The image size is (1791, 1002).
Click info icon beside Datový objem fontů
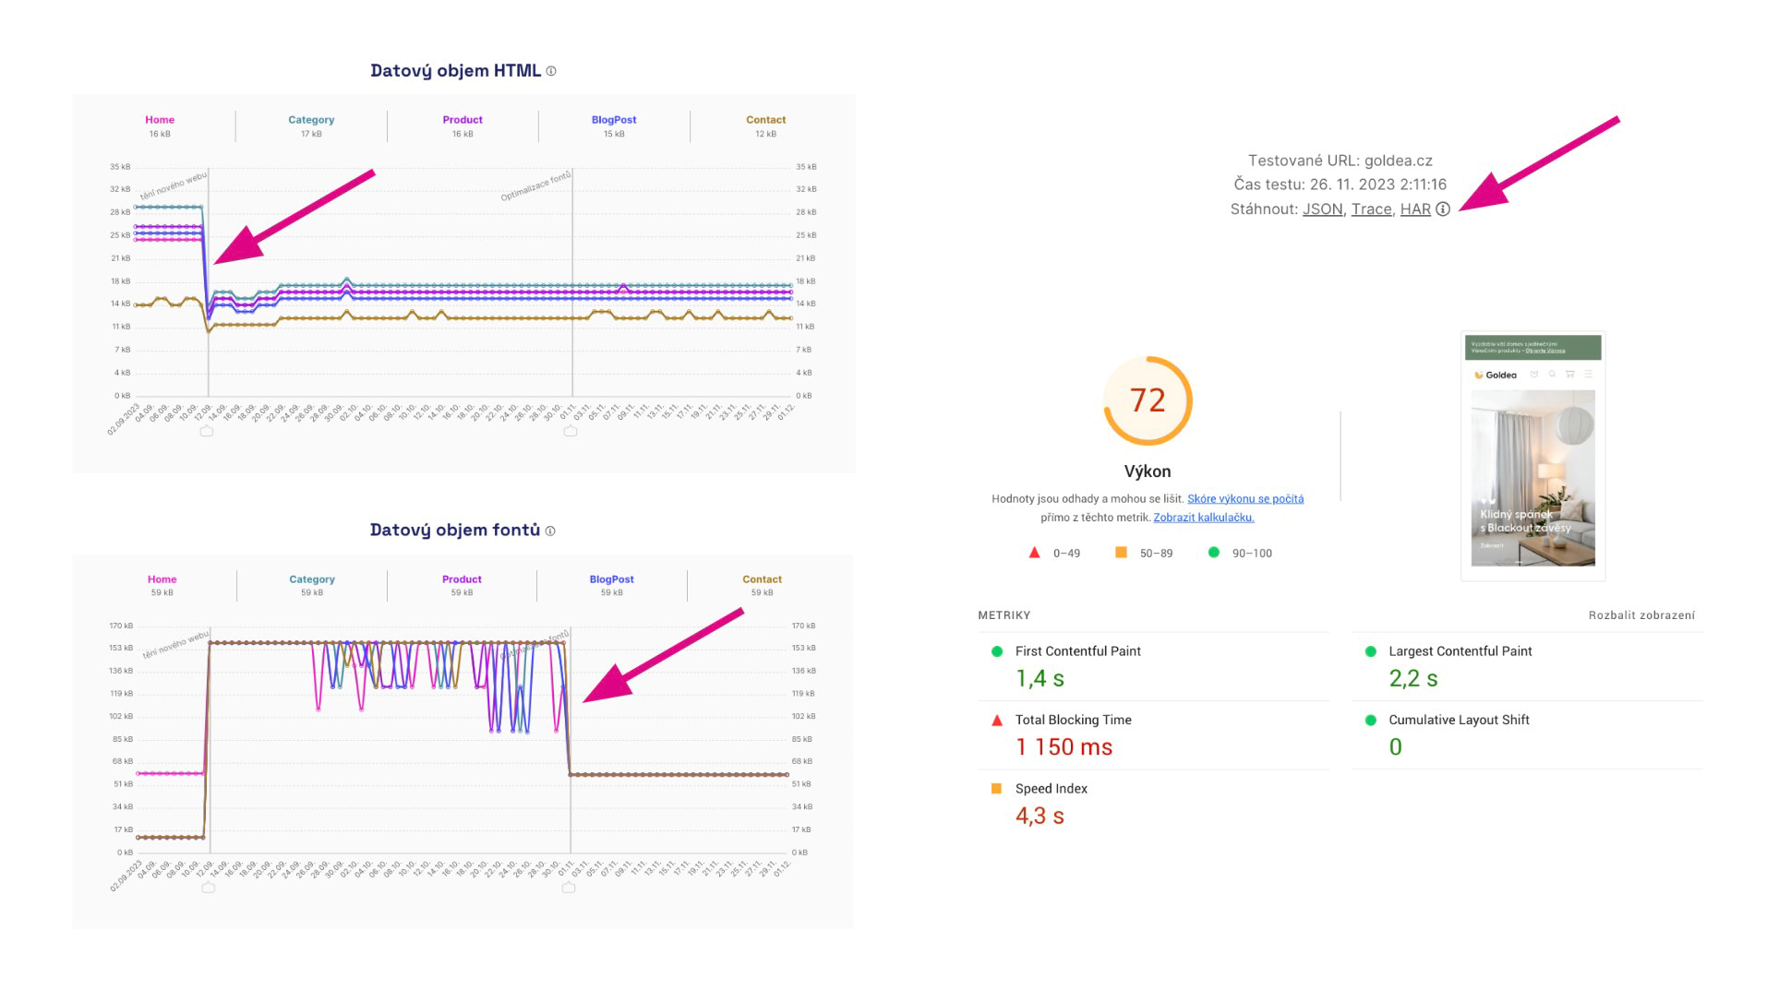[x=550, y=531]
